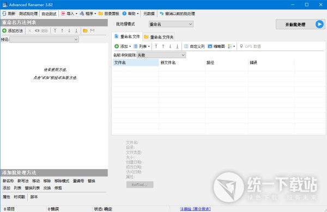Click the Advanced Renamer app icon in title bar

[x=4, y=4]
